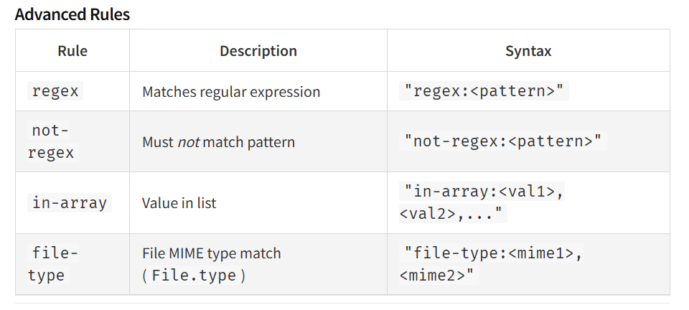The image size is (689, 310).
Task: Click the "Must not match pattern" description
Action: pyautogui.click(x=218, y=142)
